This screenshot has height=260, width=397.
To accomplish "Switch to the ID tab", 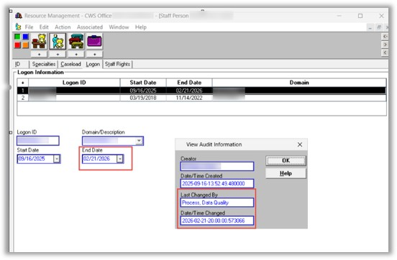I will pyautogui.click(x=18, y=64).
